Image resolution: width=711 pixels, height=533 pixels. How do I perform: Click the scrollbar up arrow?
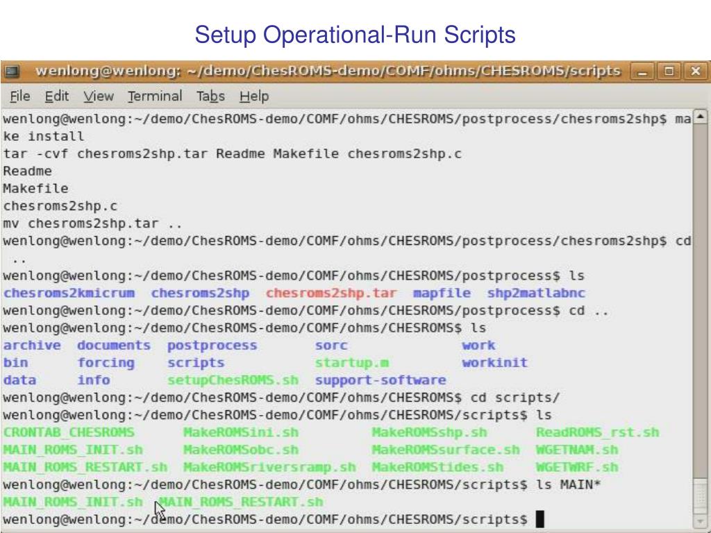click(x=700, y=117)
